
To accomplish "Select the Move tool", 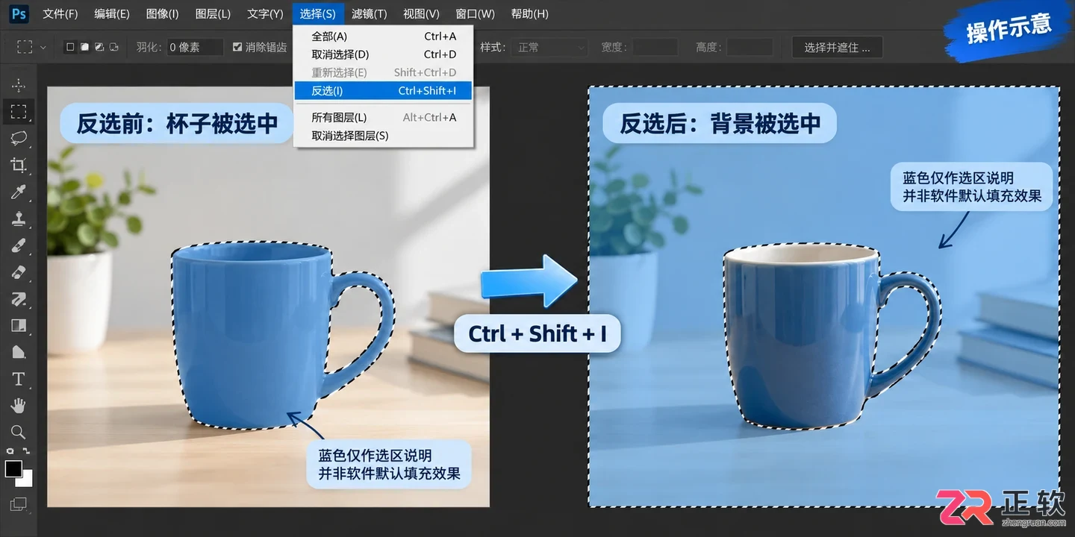I will (18, 85).
